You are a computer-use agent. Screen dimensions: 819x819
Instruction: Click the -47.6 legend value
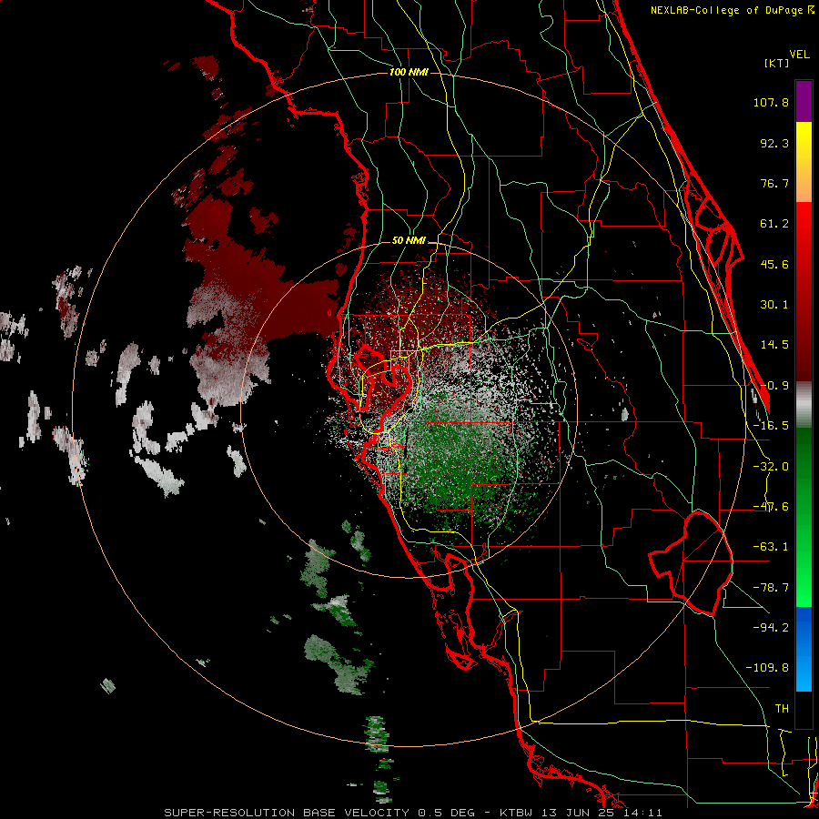click(771, 507)
